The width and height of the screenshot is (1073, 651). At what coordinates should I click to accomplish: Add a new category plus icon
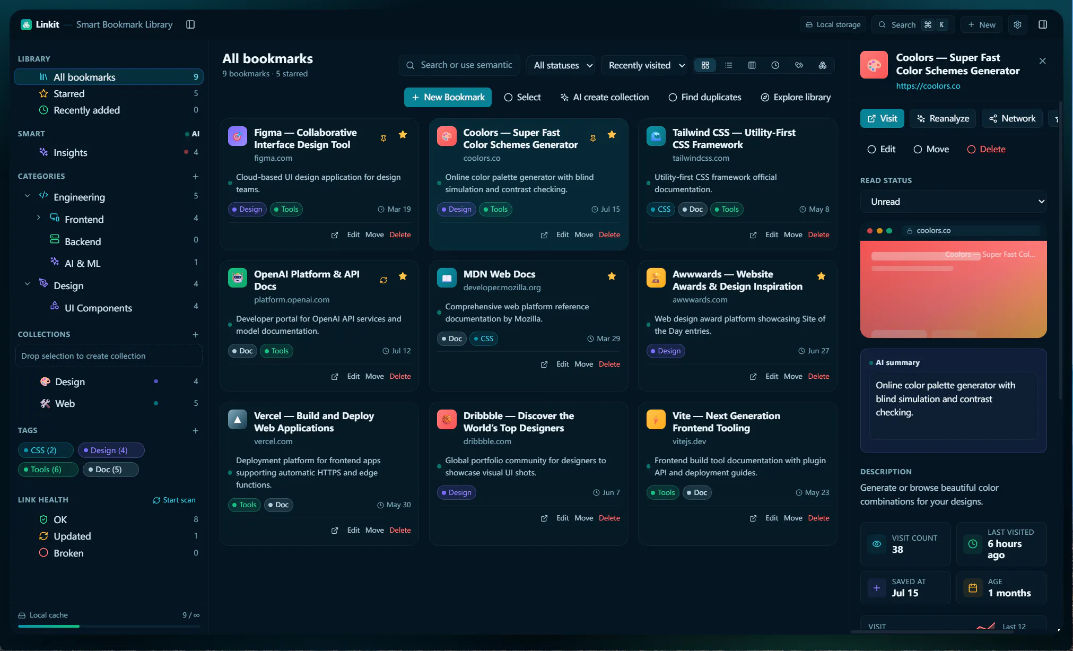pyautogui.click(x=196, y=176)
